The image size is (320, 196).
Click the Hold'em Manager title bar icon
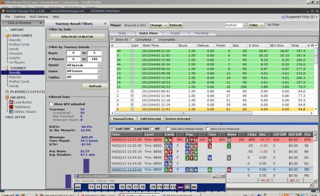(x=3, y=11)
